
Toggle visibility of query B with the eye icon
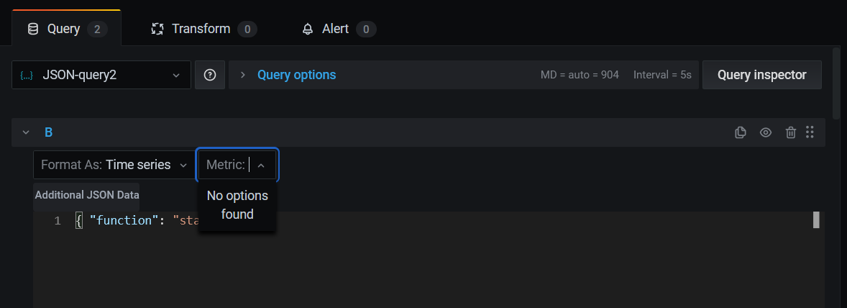click(x=766, y=132)
